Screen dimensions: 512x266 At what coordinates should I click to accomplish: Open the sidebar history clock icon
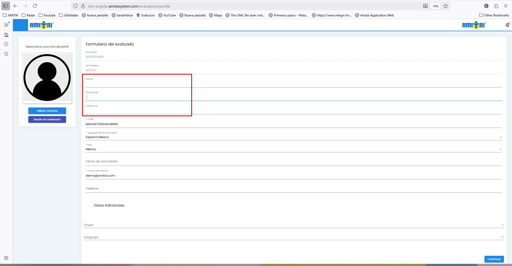coord(6,44)
